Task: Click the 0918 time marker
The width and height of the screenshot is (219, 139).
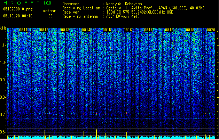Action: 169,30
